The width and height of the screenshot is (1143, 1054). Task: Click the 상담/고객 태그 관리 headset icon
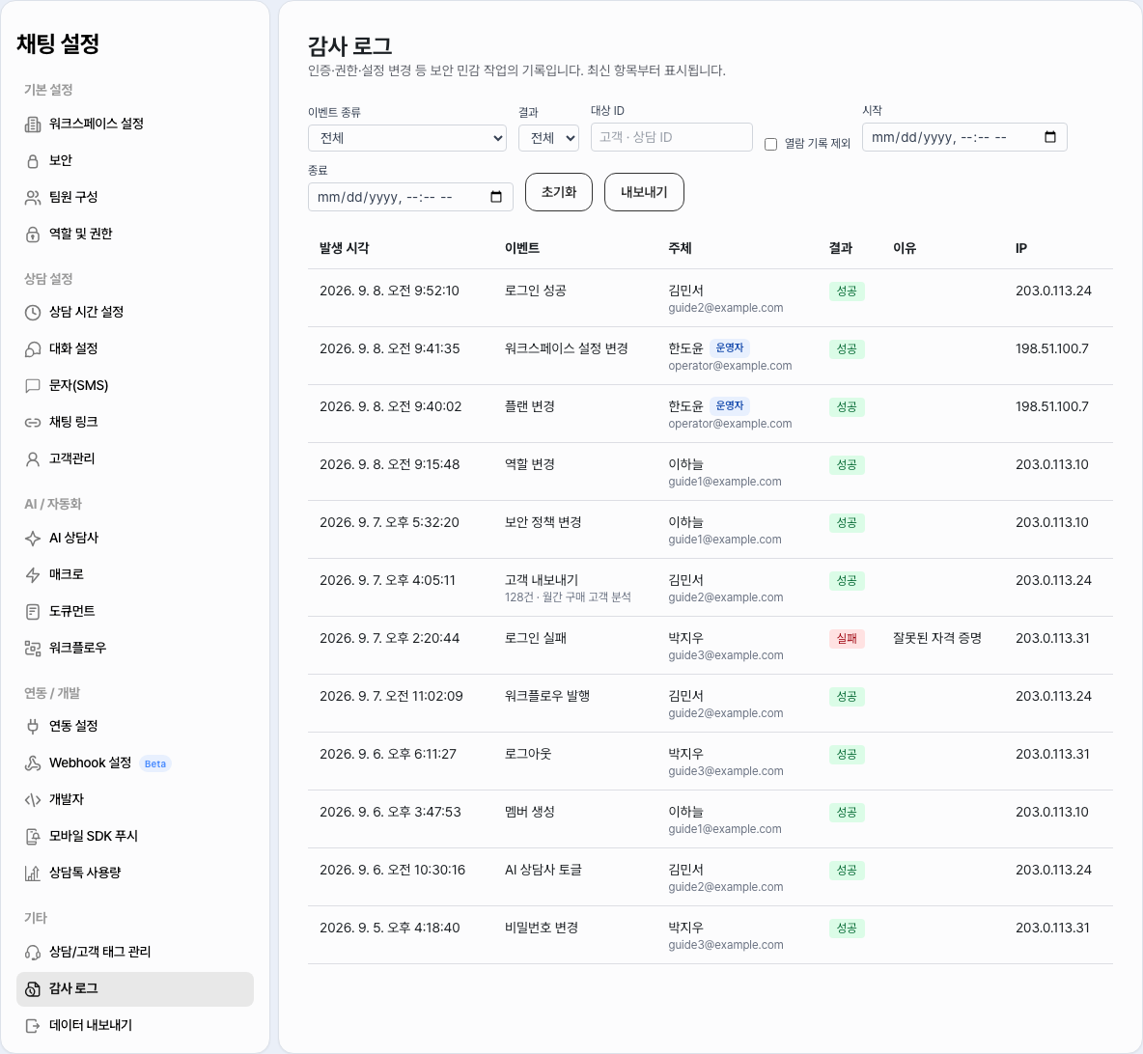pos(33,952)
